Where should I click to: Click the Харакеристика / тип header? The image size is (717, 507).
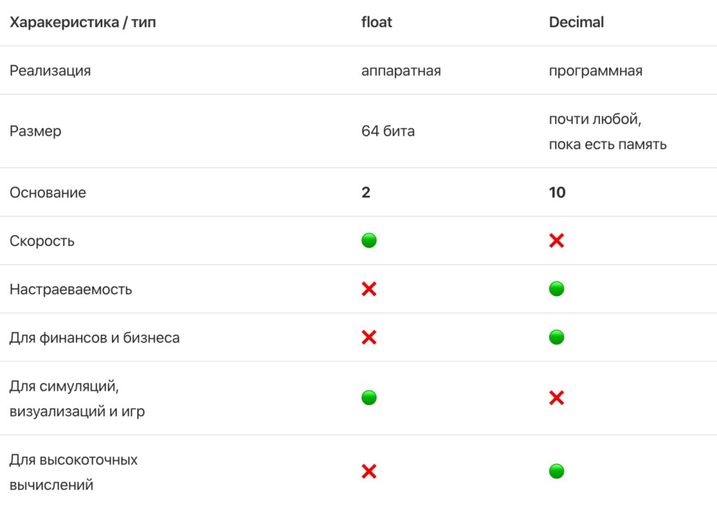pyautogui.click(x=83, y=22)
